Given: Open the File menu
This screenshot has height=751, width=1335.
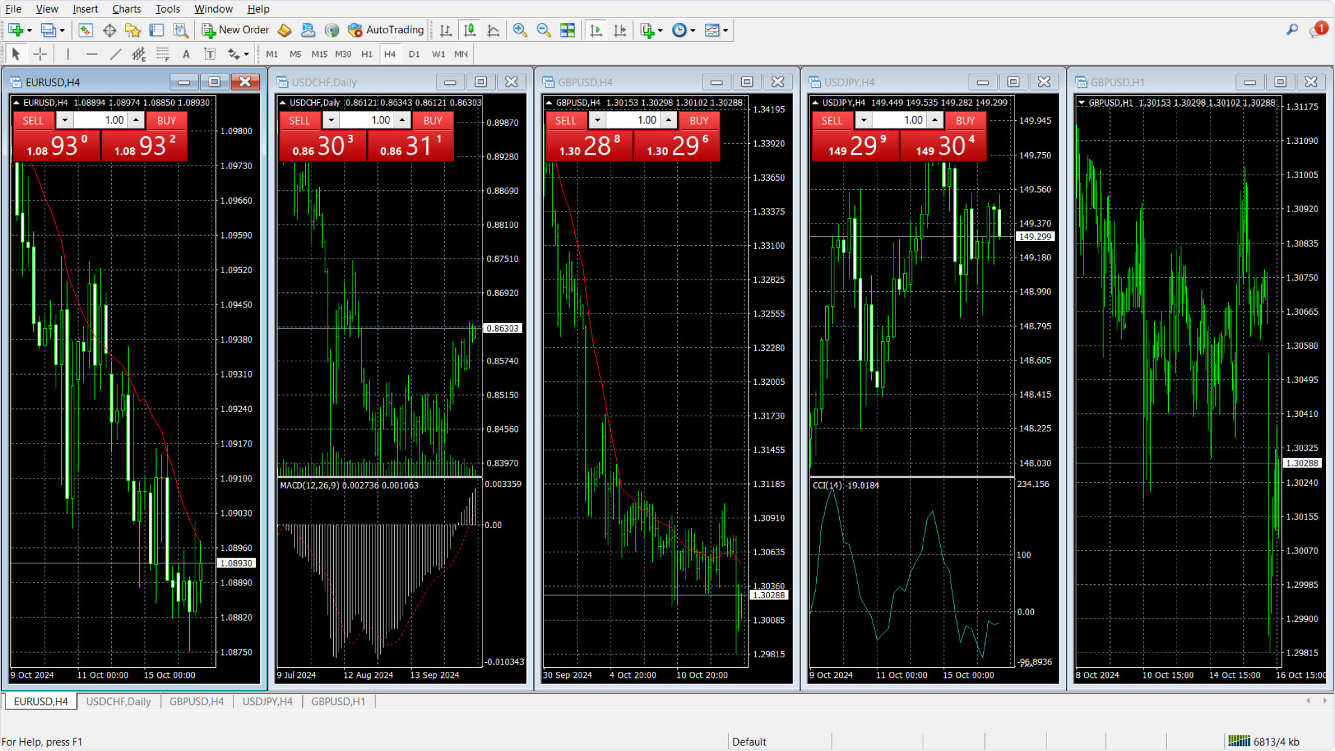Looking at the screenshot, I should 13,8.
